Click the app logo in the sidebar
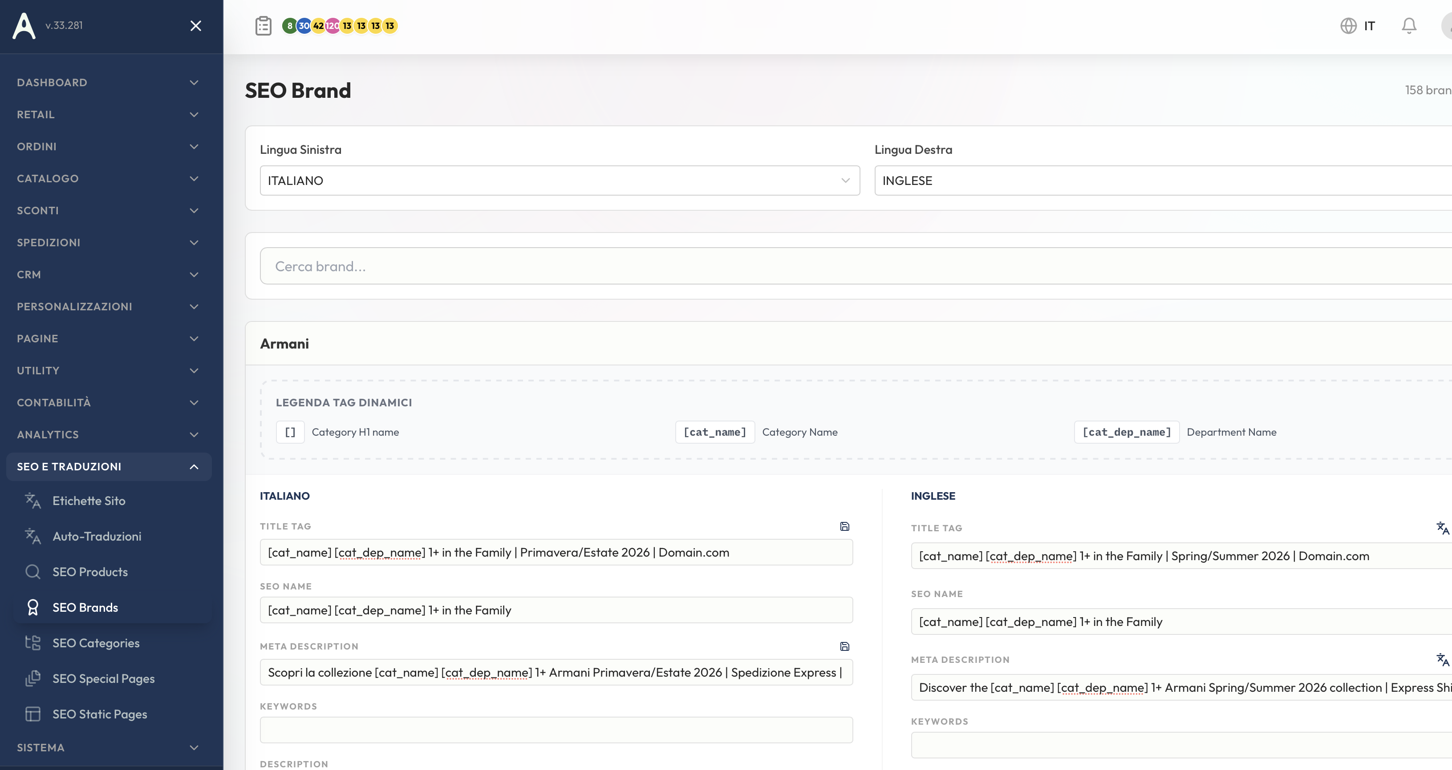1452x770 pixels. (x=24, y=25)
